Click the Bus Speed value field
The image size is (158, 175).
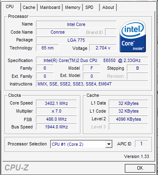pos(57,127)
